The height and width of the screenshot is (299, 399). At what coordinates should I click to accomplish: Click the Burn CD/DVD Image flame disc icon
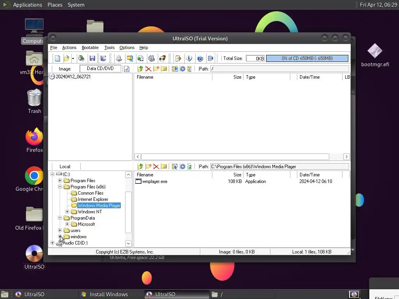[x=162, y=58]
